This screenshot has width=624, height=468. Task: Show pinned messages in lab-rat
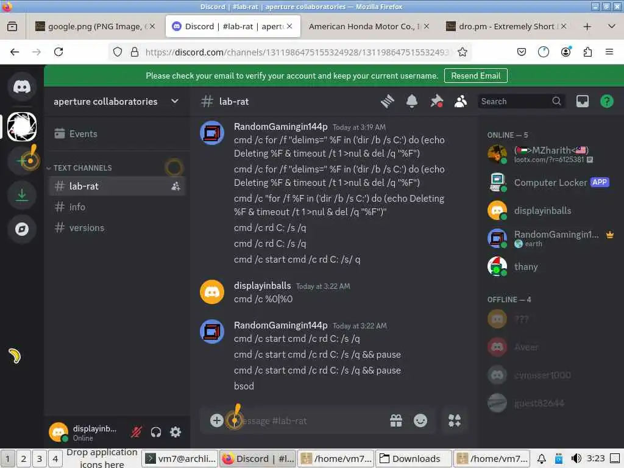[x=436, y=102]
